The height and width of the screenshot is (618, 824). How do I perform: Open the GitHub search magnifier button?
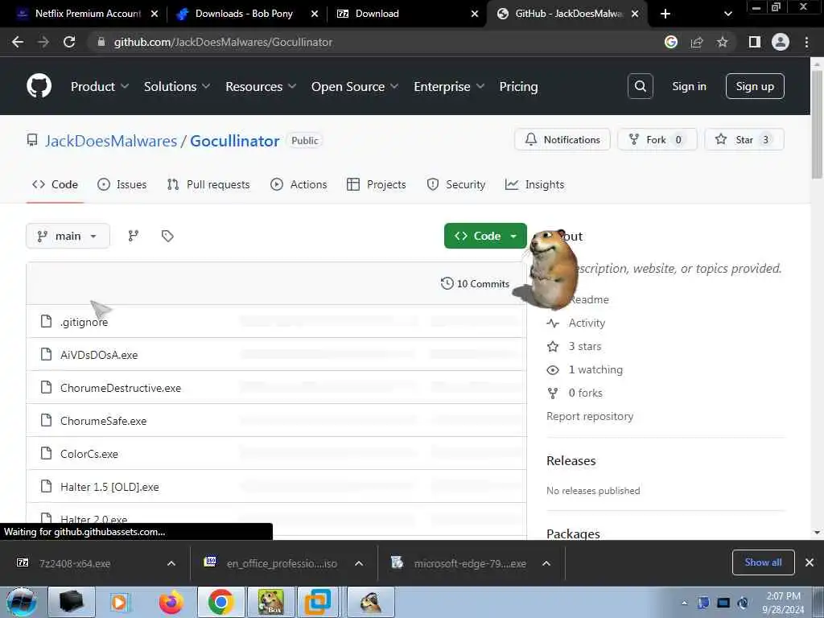[x=640, y=86]
